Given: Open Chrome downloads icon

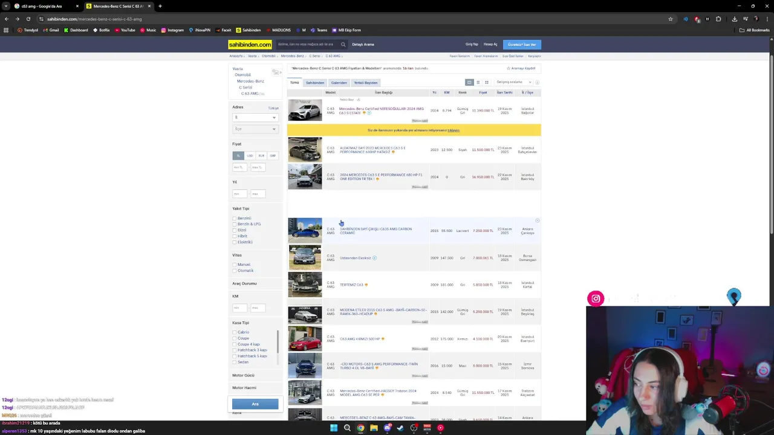Looking at the screenshot, I should (734, 19).
